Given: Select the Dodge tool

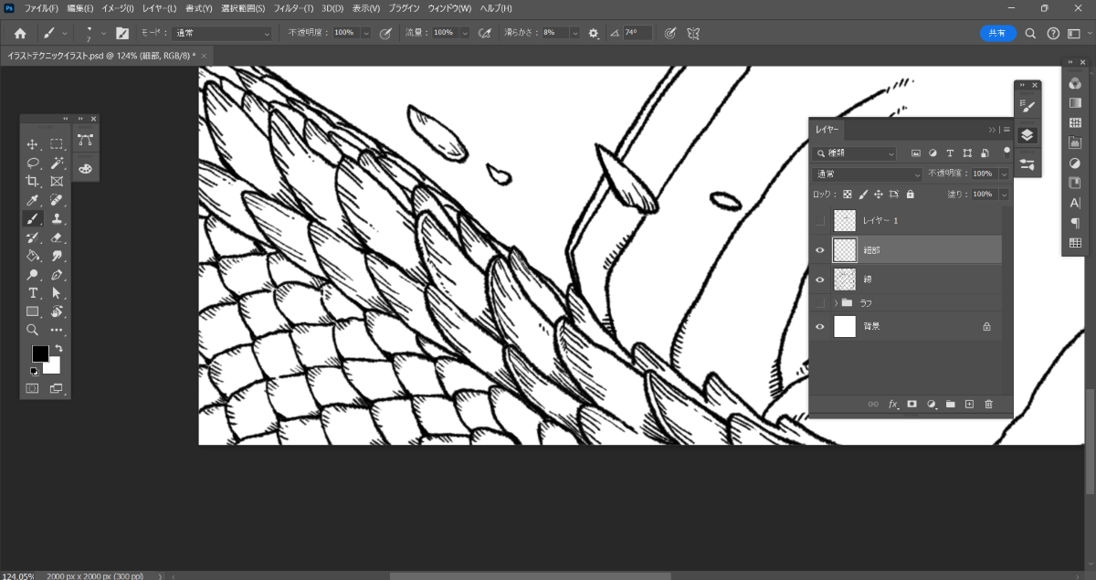Looking at the screenshot, I should (33, 274).
